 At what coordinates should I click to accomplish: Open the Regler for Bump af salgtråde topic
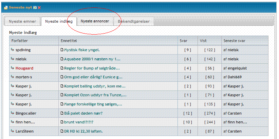92,68
